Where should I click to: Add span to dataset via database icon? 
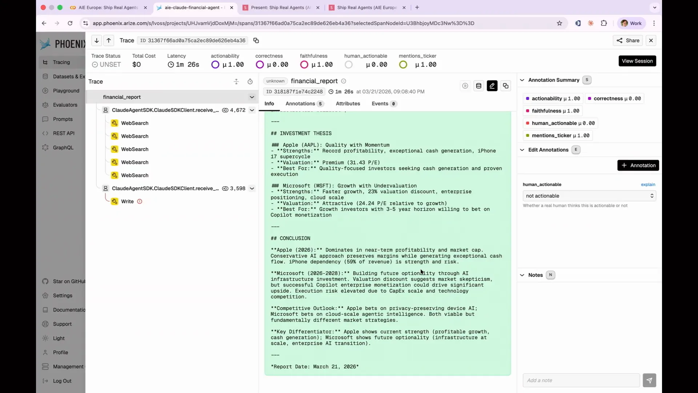pyautogui.click(x=479, y=86)
